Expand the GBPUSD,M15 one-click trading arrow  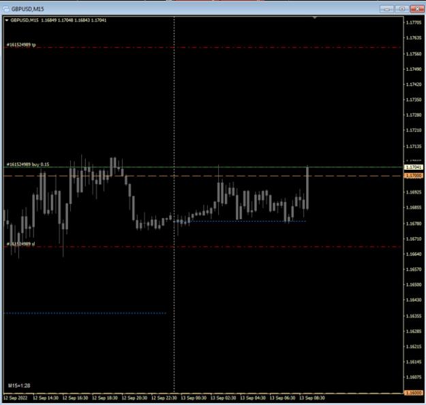click(x=7, y=20)
